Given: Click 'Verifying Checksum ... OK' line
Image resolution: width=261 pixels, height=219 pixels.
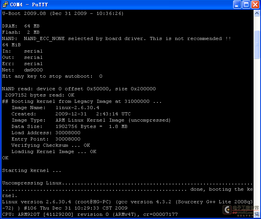Looking at the screenshot, I should (x=51, y=145).
